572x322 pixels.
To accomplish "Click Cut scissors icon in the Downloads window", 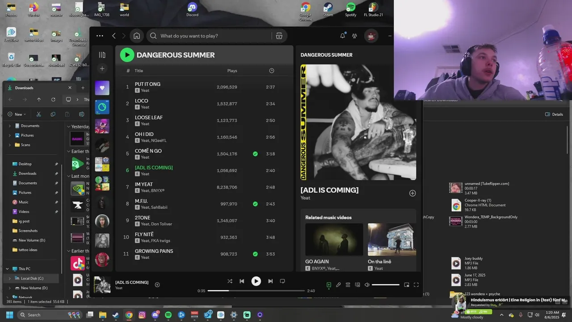I will 39,114.
